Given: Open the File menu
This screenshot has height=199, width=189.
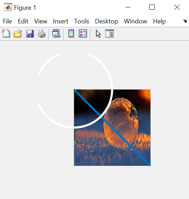Looking at the screenshot, I should (7, 21).
